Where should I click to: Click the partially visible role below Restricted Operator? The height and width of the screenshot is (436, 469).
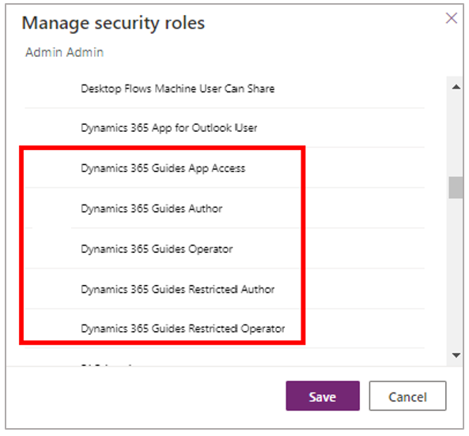pos(106,365)
